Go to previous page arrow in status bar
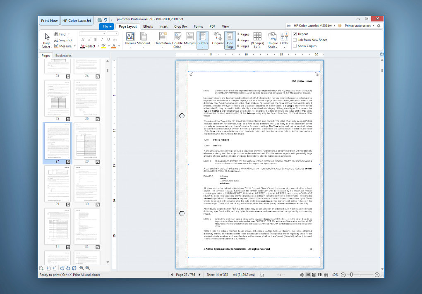 click(172, 275)
